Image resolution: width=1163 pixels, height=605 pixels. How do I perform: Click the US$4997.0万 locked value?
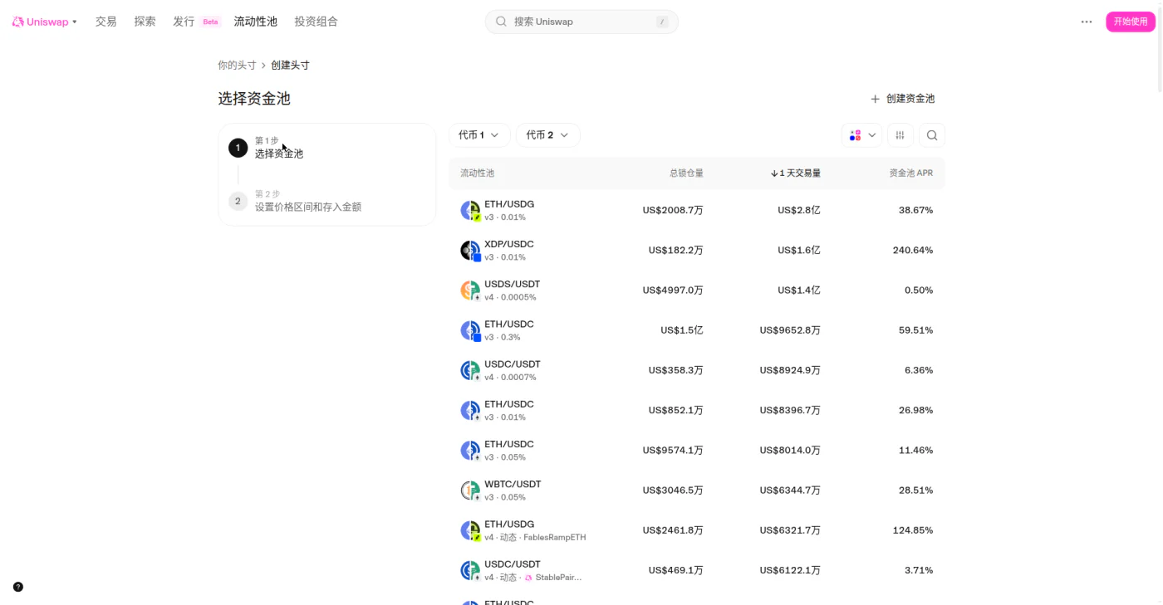673,290
